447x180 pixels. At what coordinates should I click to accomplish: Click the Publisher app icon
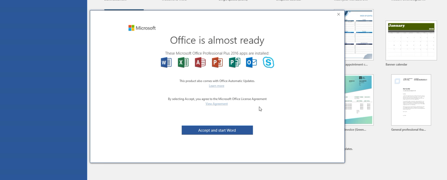coord(234,62)
